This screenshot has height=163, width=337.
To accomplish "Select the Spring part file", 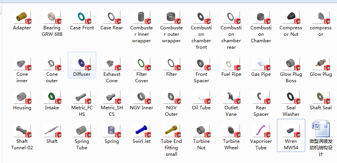I will tap(111, 131).
